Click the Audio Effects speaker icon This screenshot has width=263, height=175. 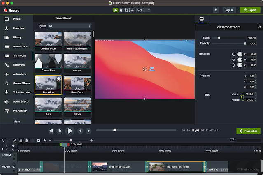click(x=7, y=101)
